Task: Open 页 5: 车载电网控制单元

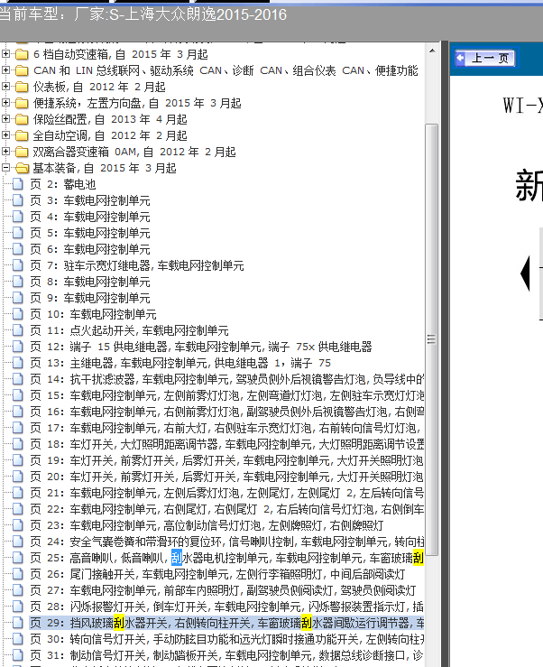Action: coord(90,233)
